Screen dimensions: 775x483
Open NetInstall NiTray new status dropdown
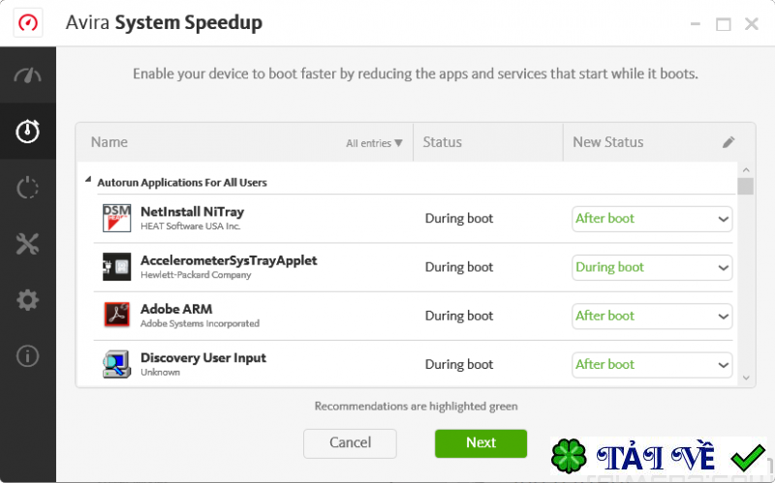652,219
